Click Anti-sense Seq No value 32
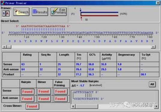This screenshot has height=112, width=161. (41, 69)
